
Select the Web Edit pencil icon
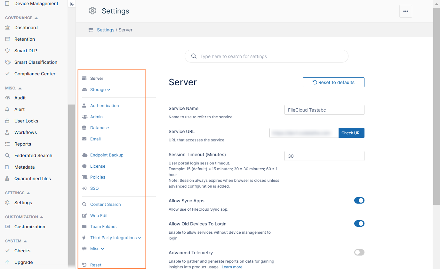tap(84, 215)
